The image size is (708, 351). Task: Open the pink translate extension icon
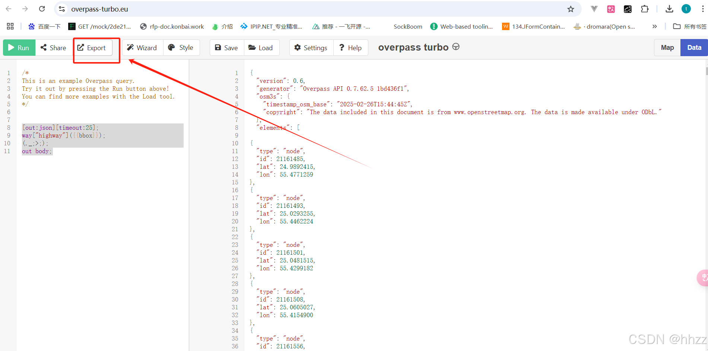coord(611,9)
